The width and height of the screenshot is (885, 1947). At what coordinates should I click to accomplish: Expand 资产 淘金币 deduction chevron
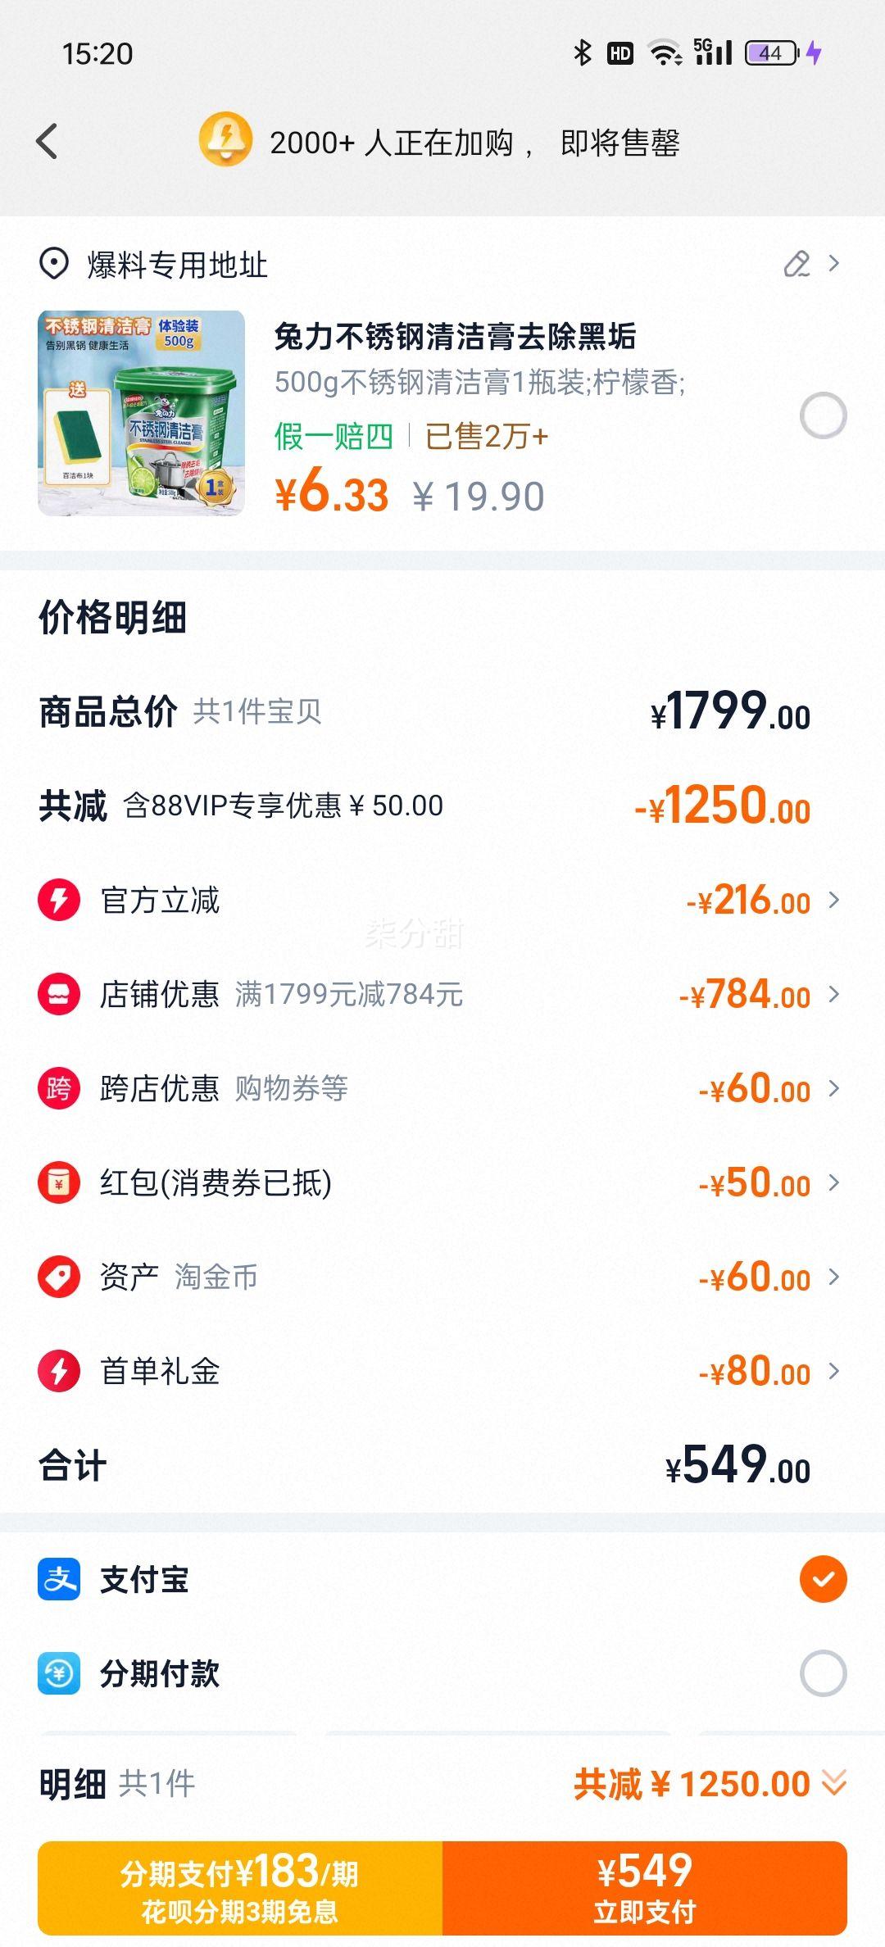coord(834,1277)
